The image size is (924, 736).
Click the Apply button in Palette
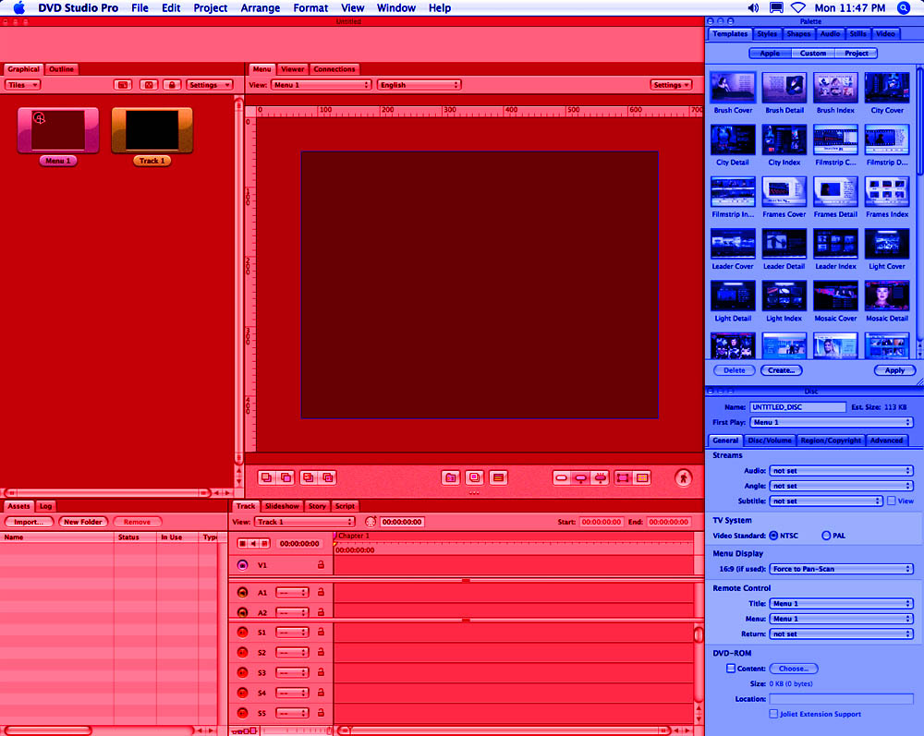click(x=894, y=370)
